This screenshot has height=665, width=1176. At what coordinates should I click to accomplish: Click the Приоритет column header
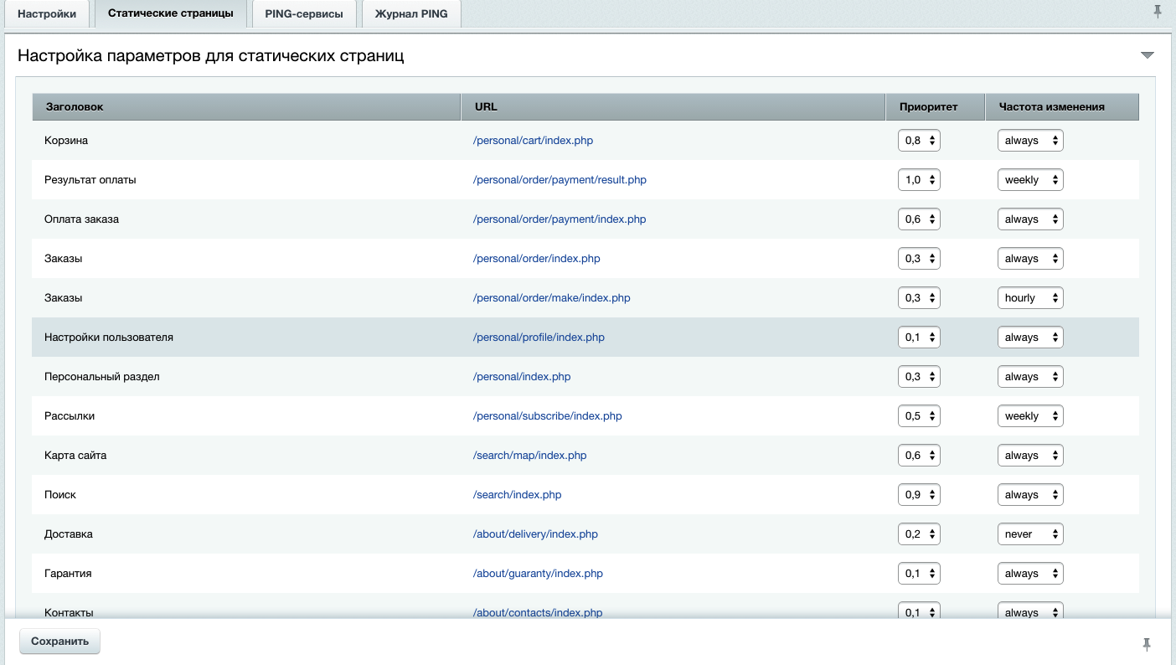click(x=928, y=107)
